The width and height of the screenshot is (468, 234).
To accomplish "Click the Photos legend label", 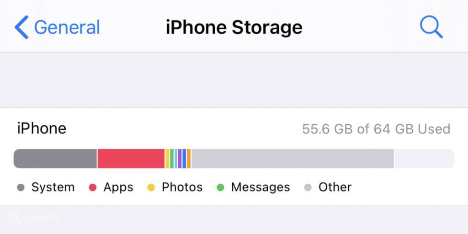I will pyautogui.click(x=182, y=187).
